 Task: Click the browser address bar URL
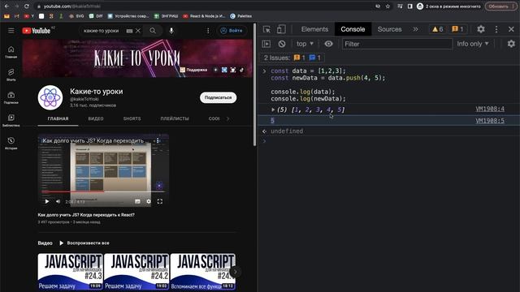point(71,6)
